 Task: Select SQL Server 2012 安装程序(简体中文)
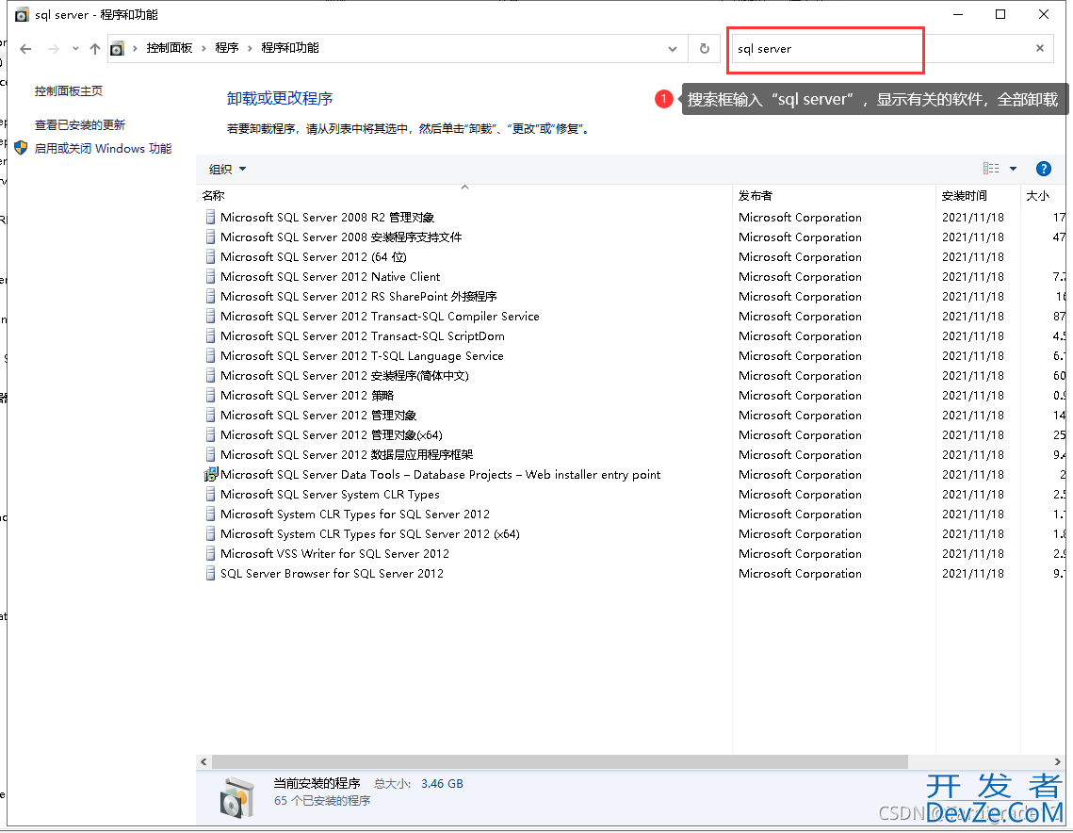tap(344, 377)
